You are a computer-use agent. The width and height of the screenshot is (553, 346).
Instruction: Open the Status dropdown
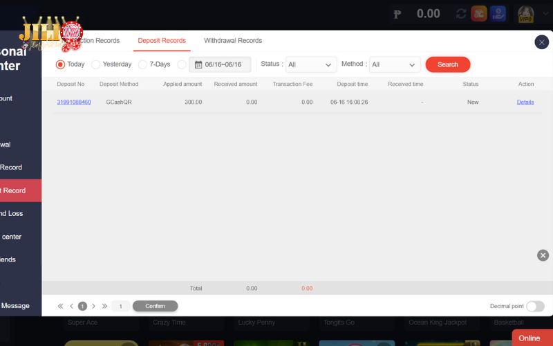coord(311,64)
